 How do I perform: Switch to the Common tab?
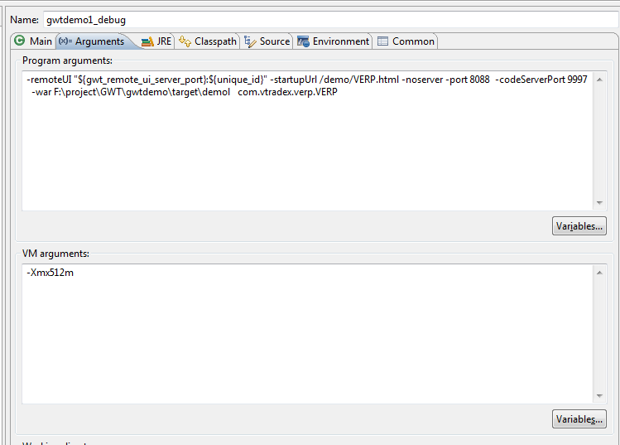click(x=406, y=41)
